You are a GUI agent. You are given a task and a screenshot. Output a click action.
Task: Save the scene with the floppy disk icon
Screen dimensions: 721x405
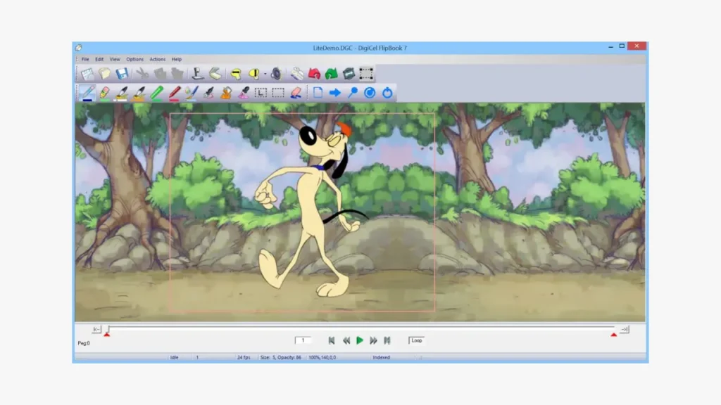(122, 73)
